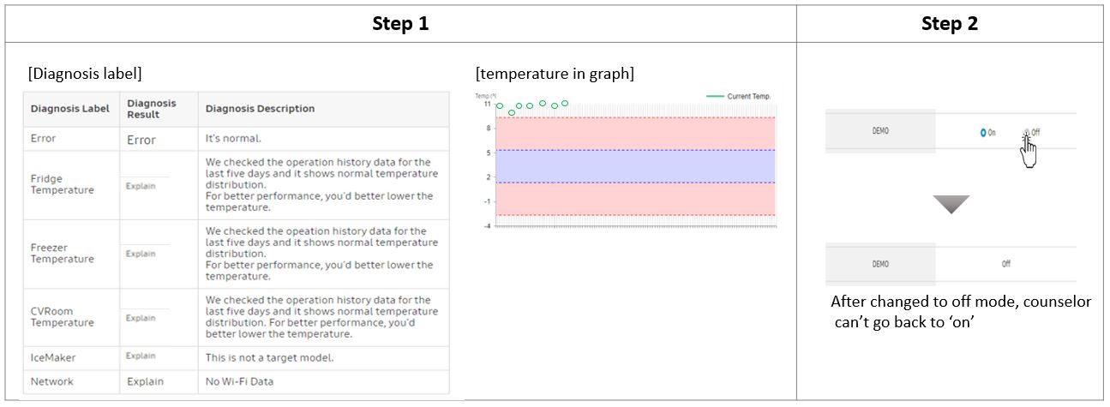Click the rightmost green data point
The image size is (1110, 407).
(565, 104)
